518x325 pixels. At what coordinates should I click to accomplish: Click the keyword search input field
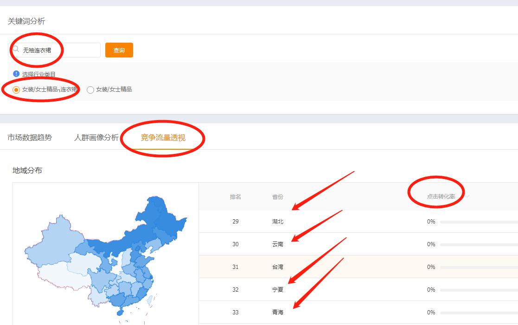coord(54,50)
